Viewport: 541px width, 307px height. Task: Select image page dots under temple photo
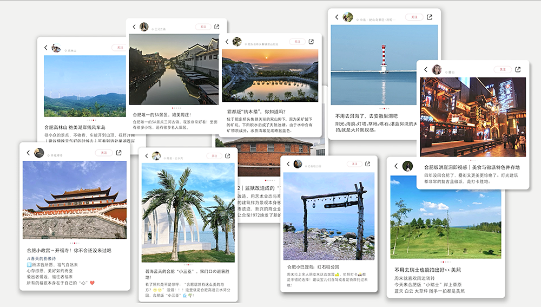pyautogui.click(x=75, y=243)
